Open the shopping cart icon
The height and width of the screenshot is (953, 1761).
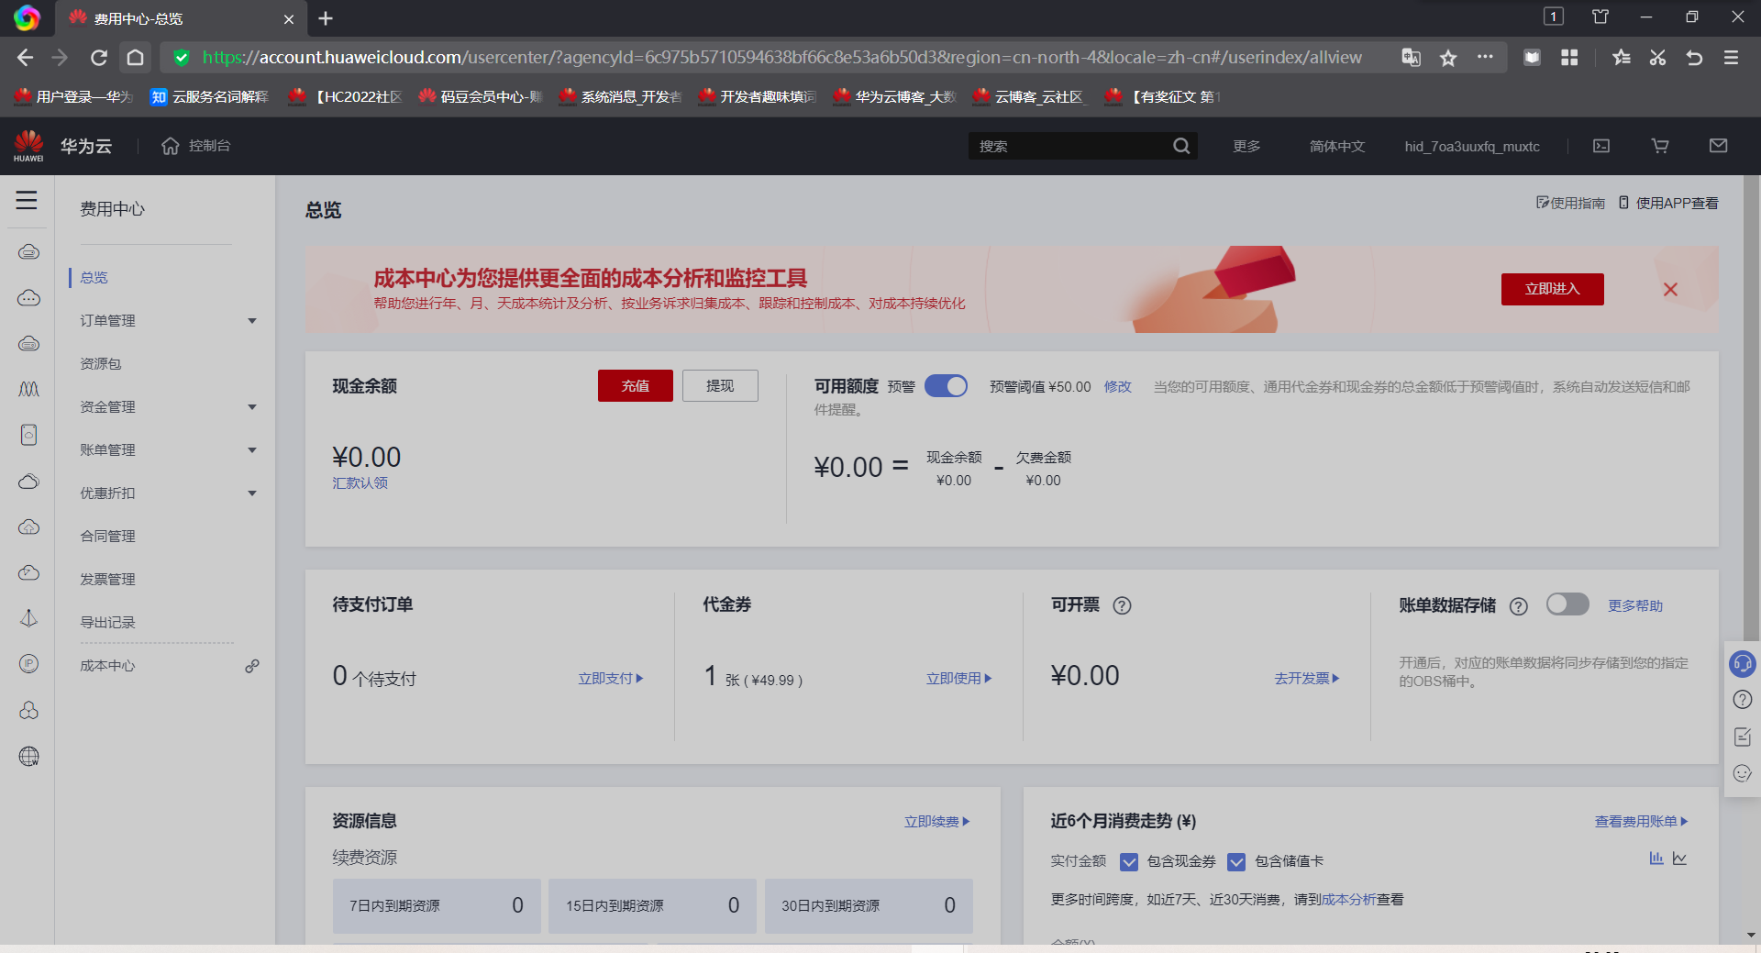1660,146
